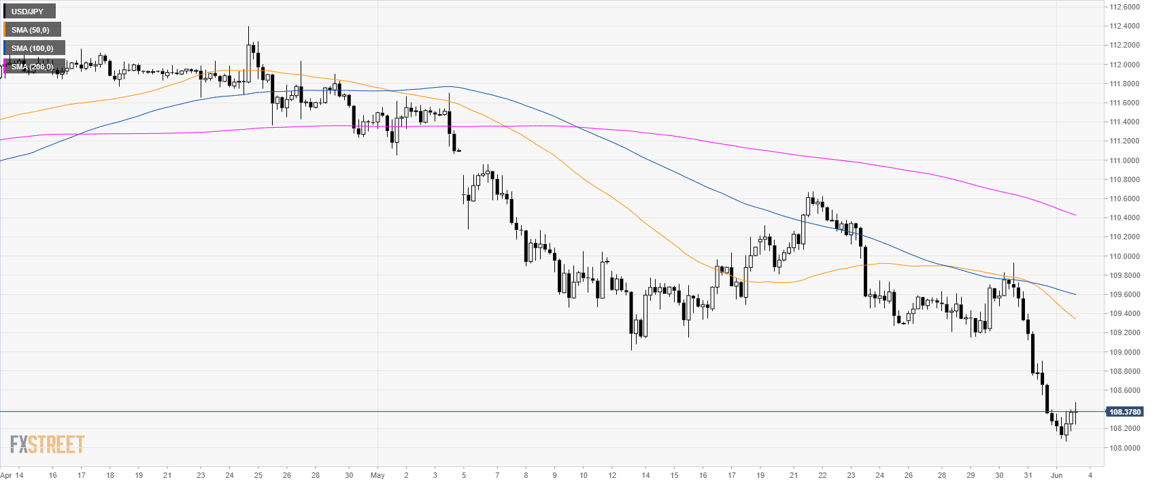Click the orange SMA 50 color bar

point(4,30)
